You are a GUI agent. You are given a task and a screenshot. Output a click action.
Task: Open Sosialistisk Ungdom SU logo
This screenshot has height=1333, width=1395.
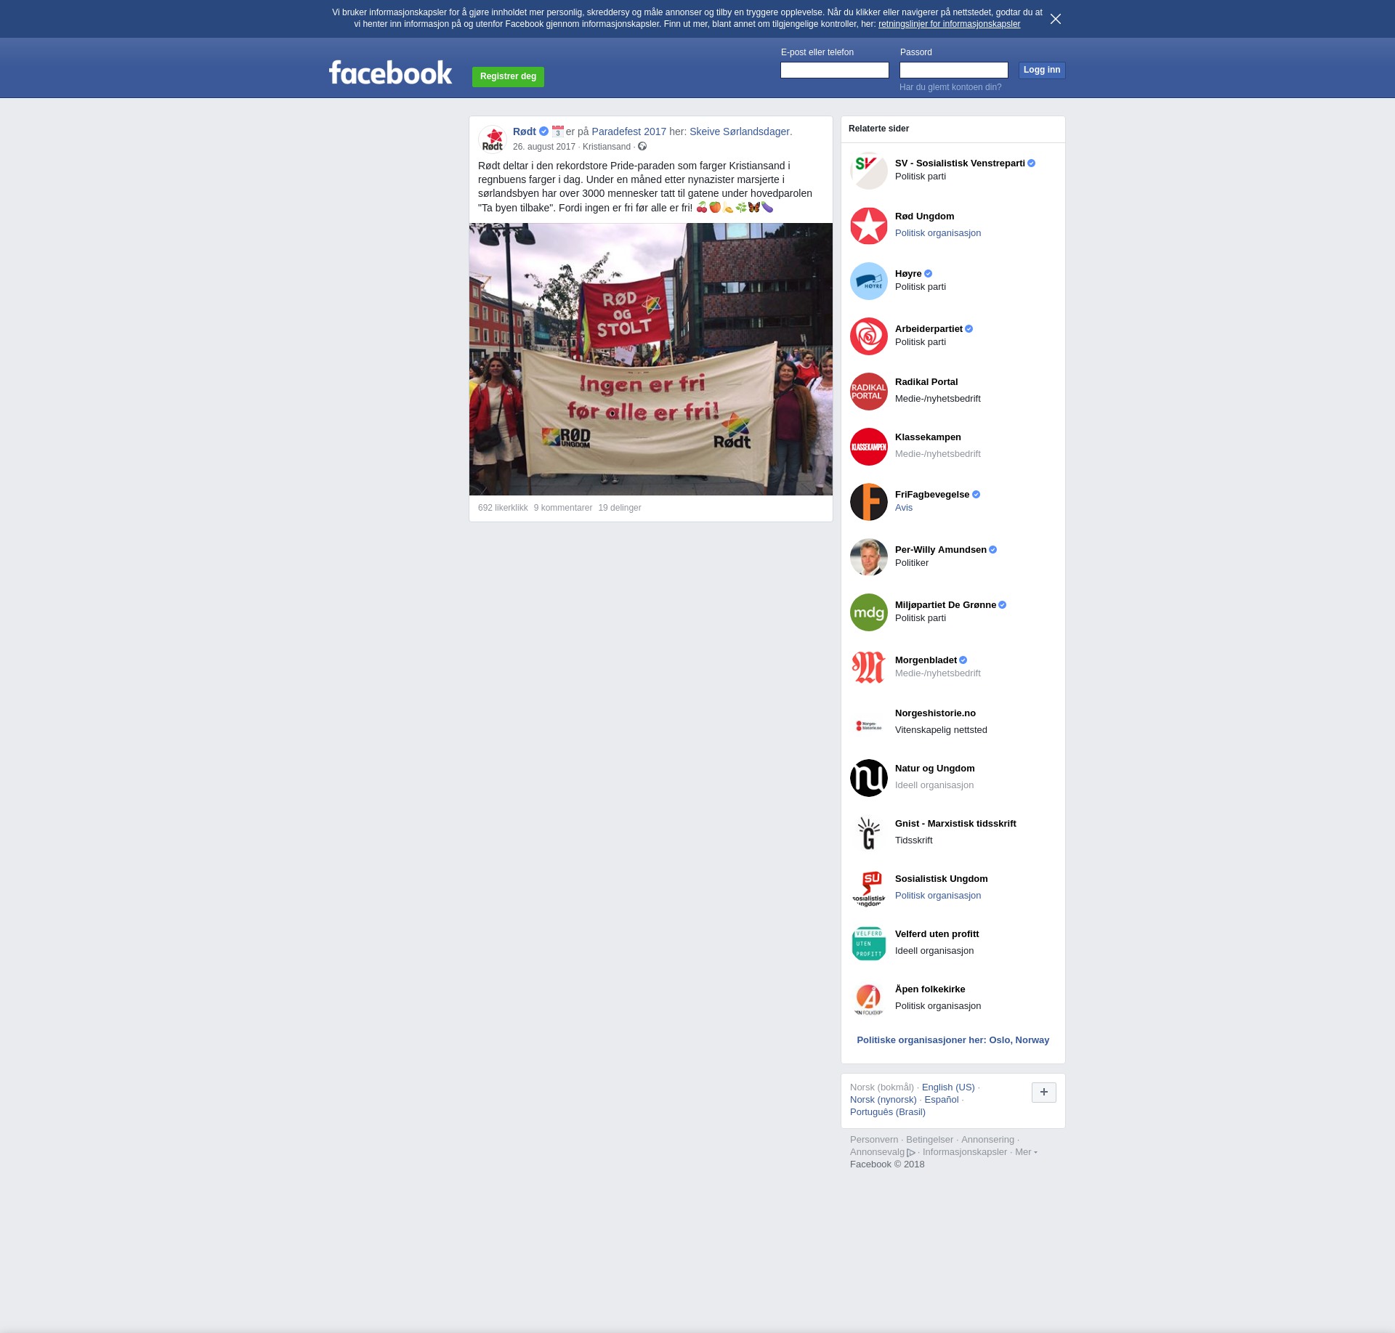[x=869, y=888]
